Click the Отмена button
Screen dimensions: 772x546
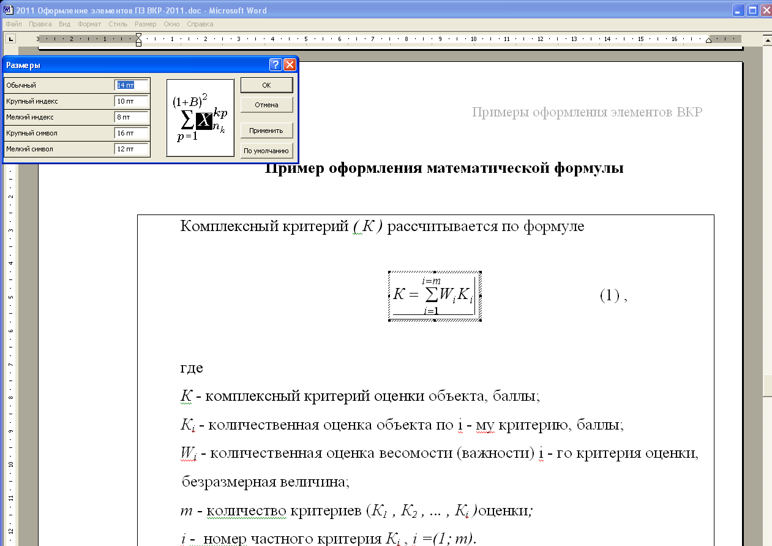pos(266,105)
